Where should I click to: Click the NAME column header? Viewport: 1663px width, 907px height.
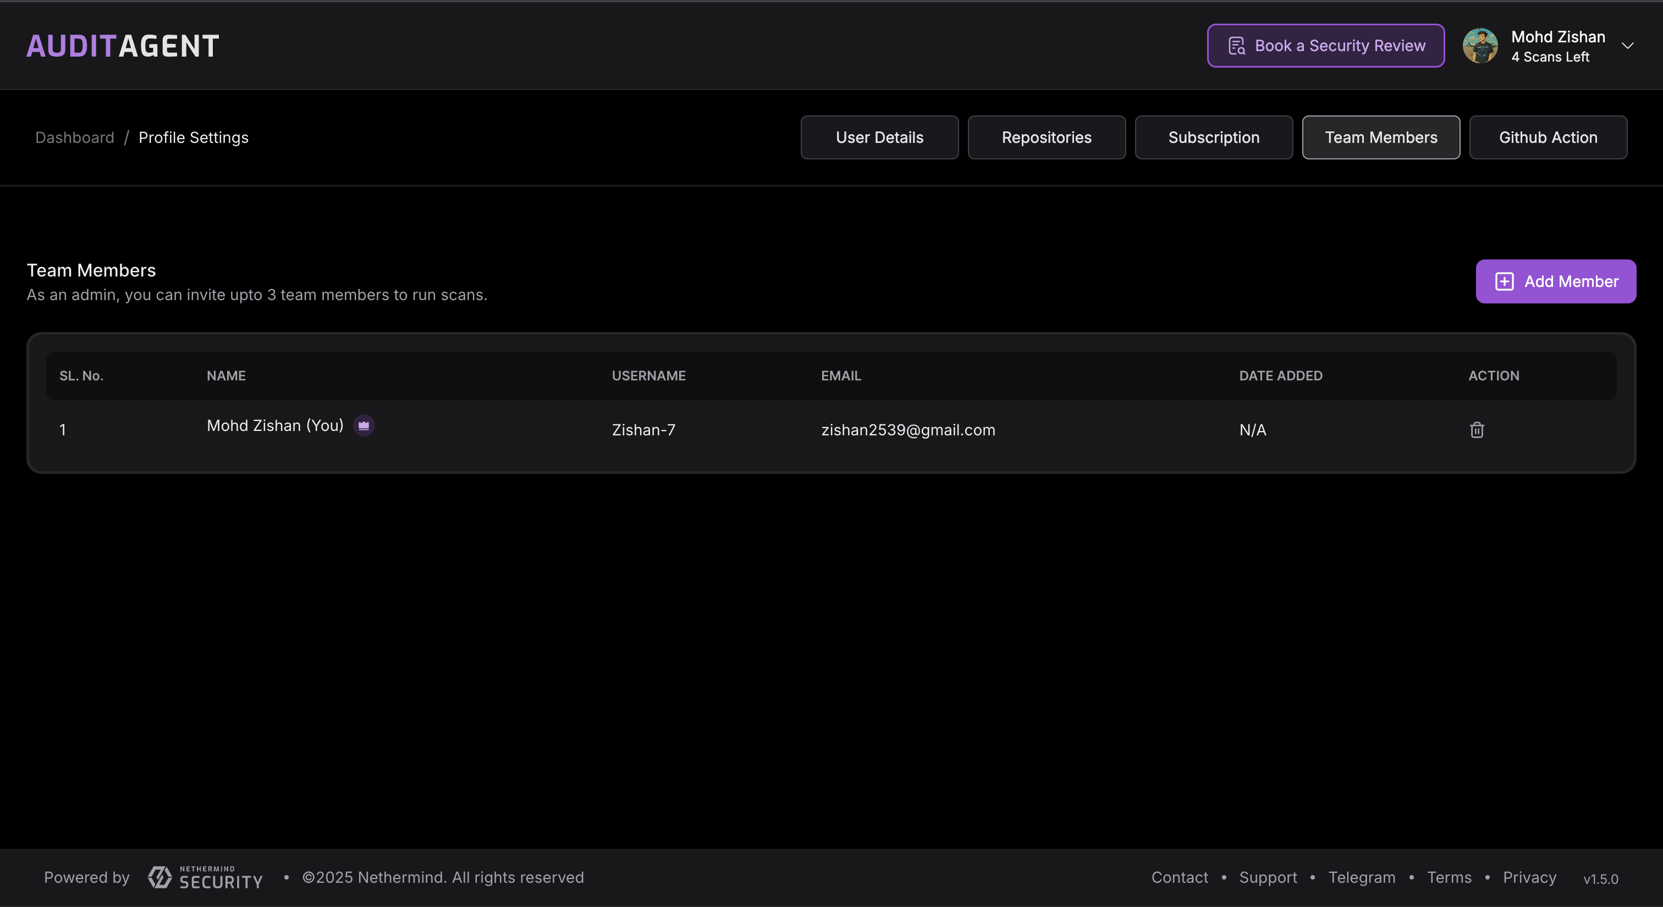click(x=226, y=375)
